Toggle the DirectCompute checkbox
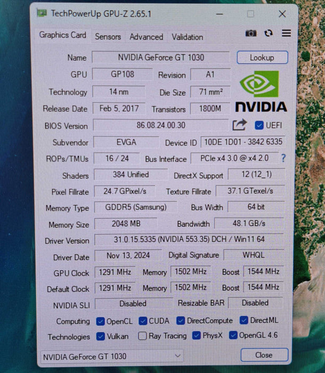The height and width of the screenshot is (373, 325). point(181,321)
